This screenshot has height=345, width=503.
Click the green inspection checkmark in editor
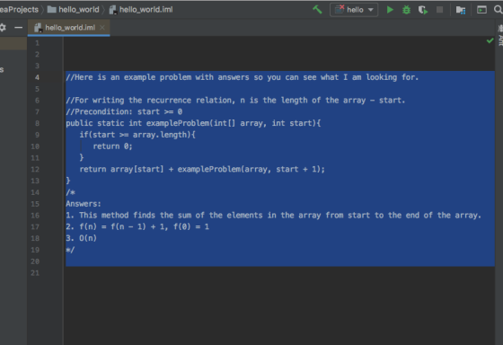pyautogui.click(x=490, y=40)
